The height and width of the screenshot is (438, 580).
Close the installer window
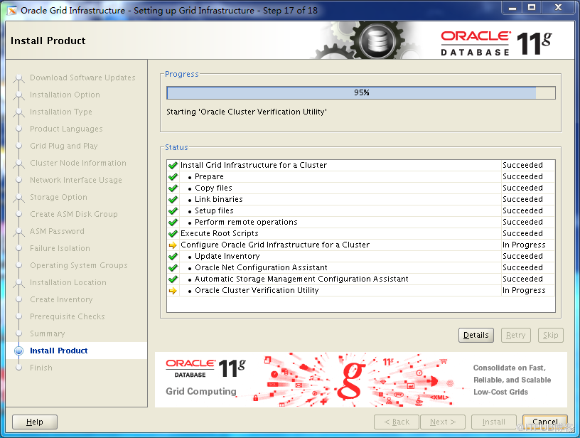pos(558,8)
